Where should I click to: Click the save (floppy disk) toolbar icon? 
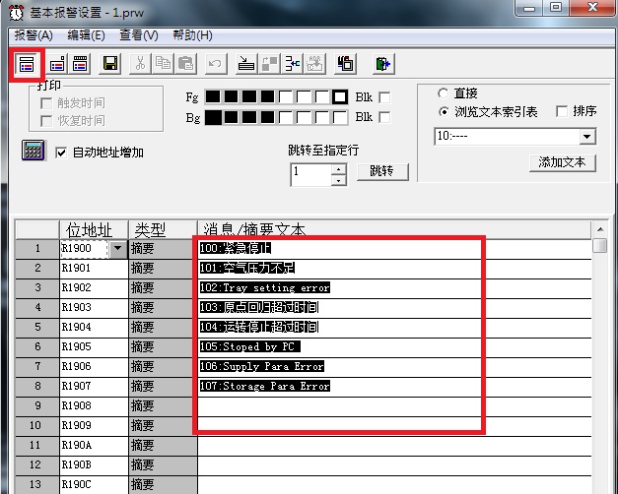coord(110,64)
